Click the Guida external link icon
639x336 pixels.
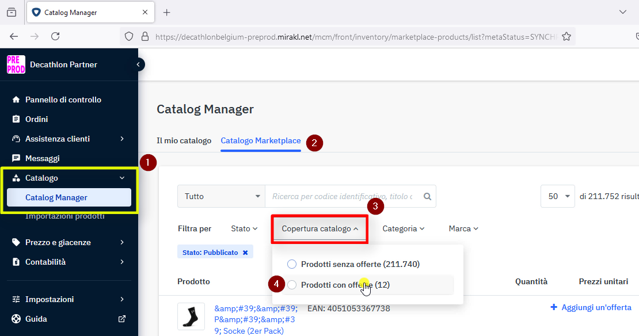122,319
